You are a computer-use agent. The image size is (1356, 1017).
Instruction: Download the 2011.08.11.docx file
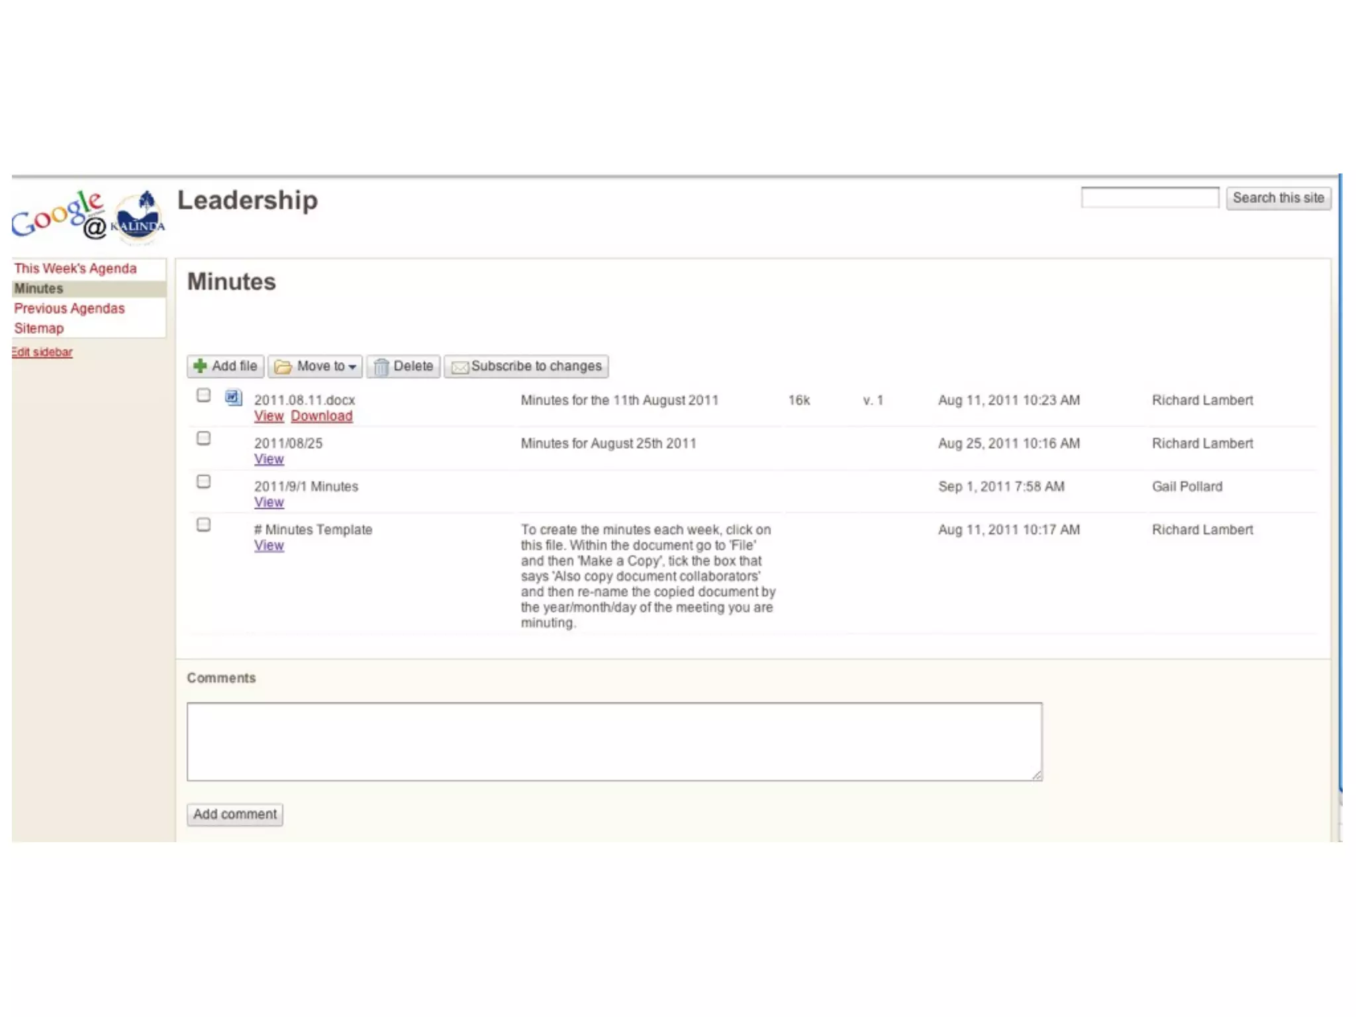click(322, 416)
